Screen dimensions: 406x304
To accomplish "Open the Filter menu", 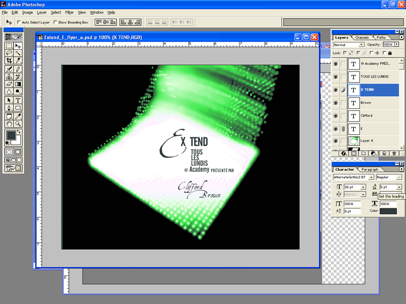I will [69, 12].
